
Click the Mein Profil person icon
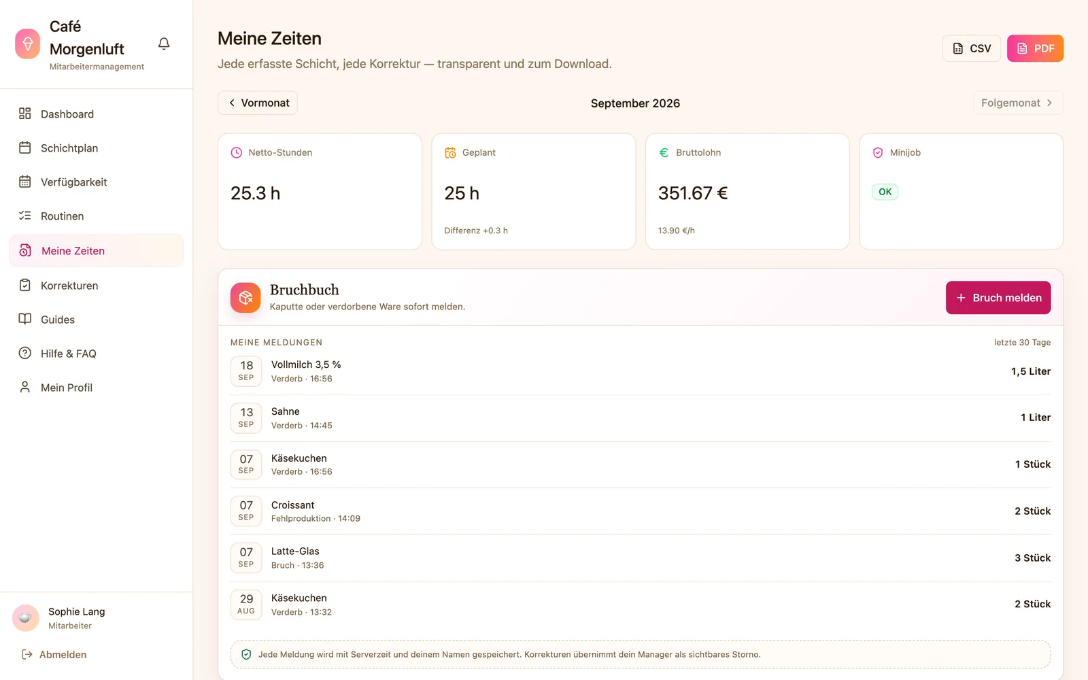[25, 387]
